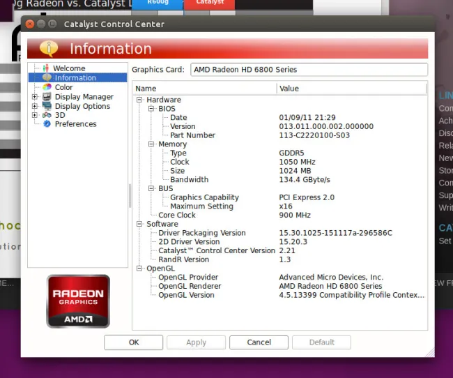Select the Display Manager monitor icon
Viewport: 453px width, 378px height.
pyautogui.click(x=47, y=97)
